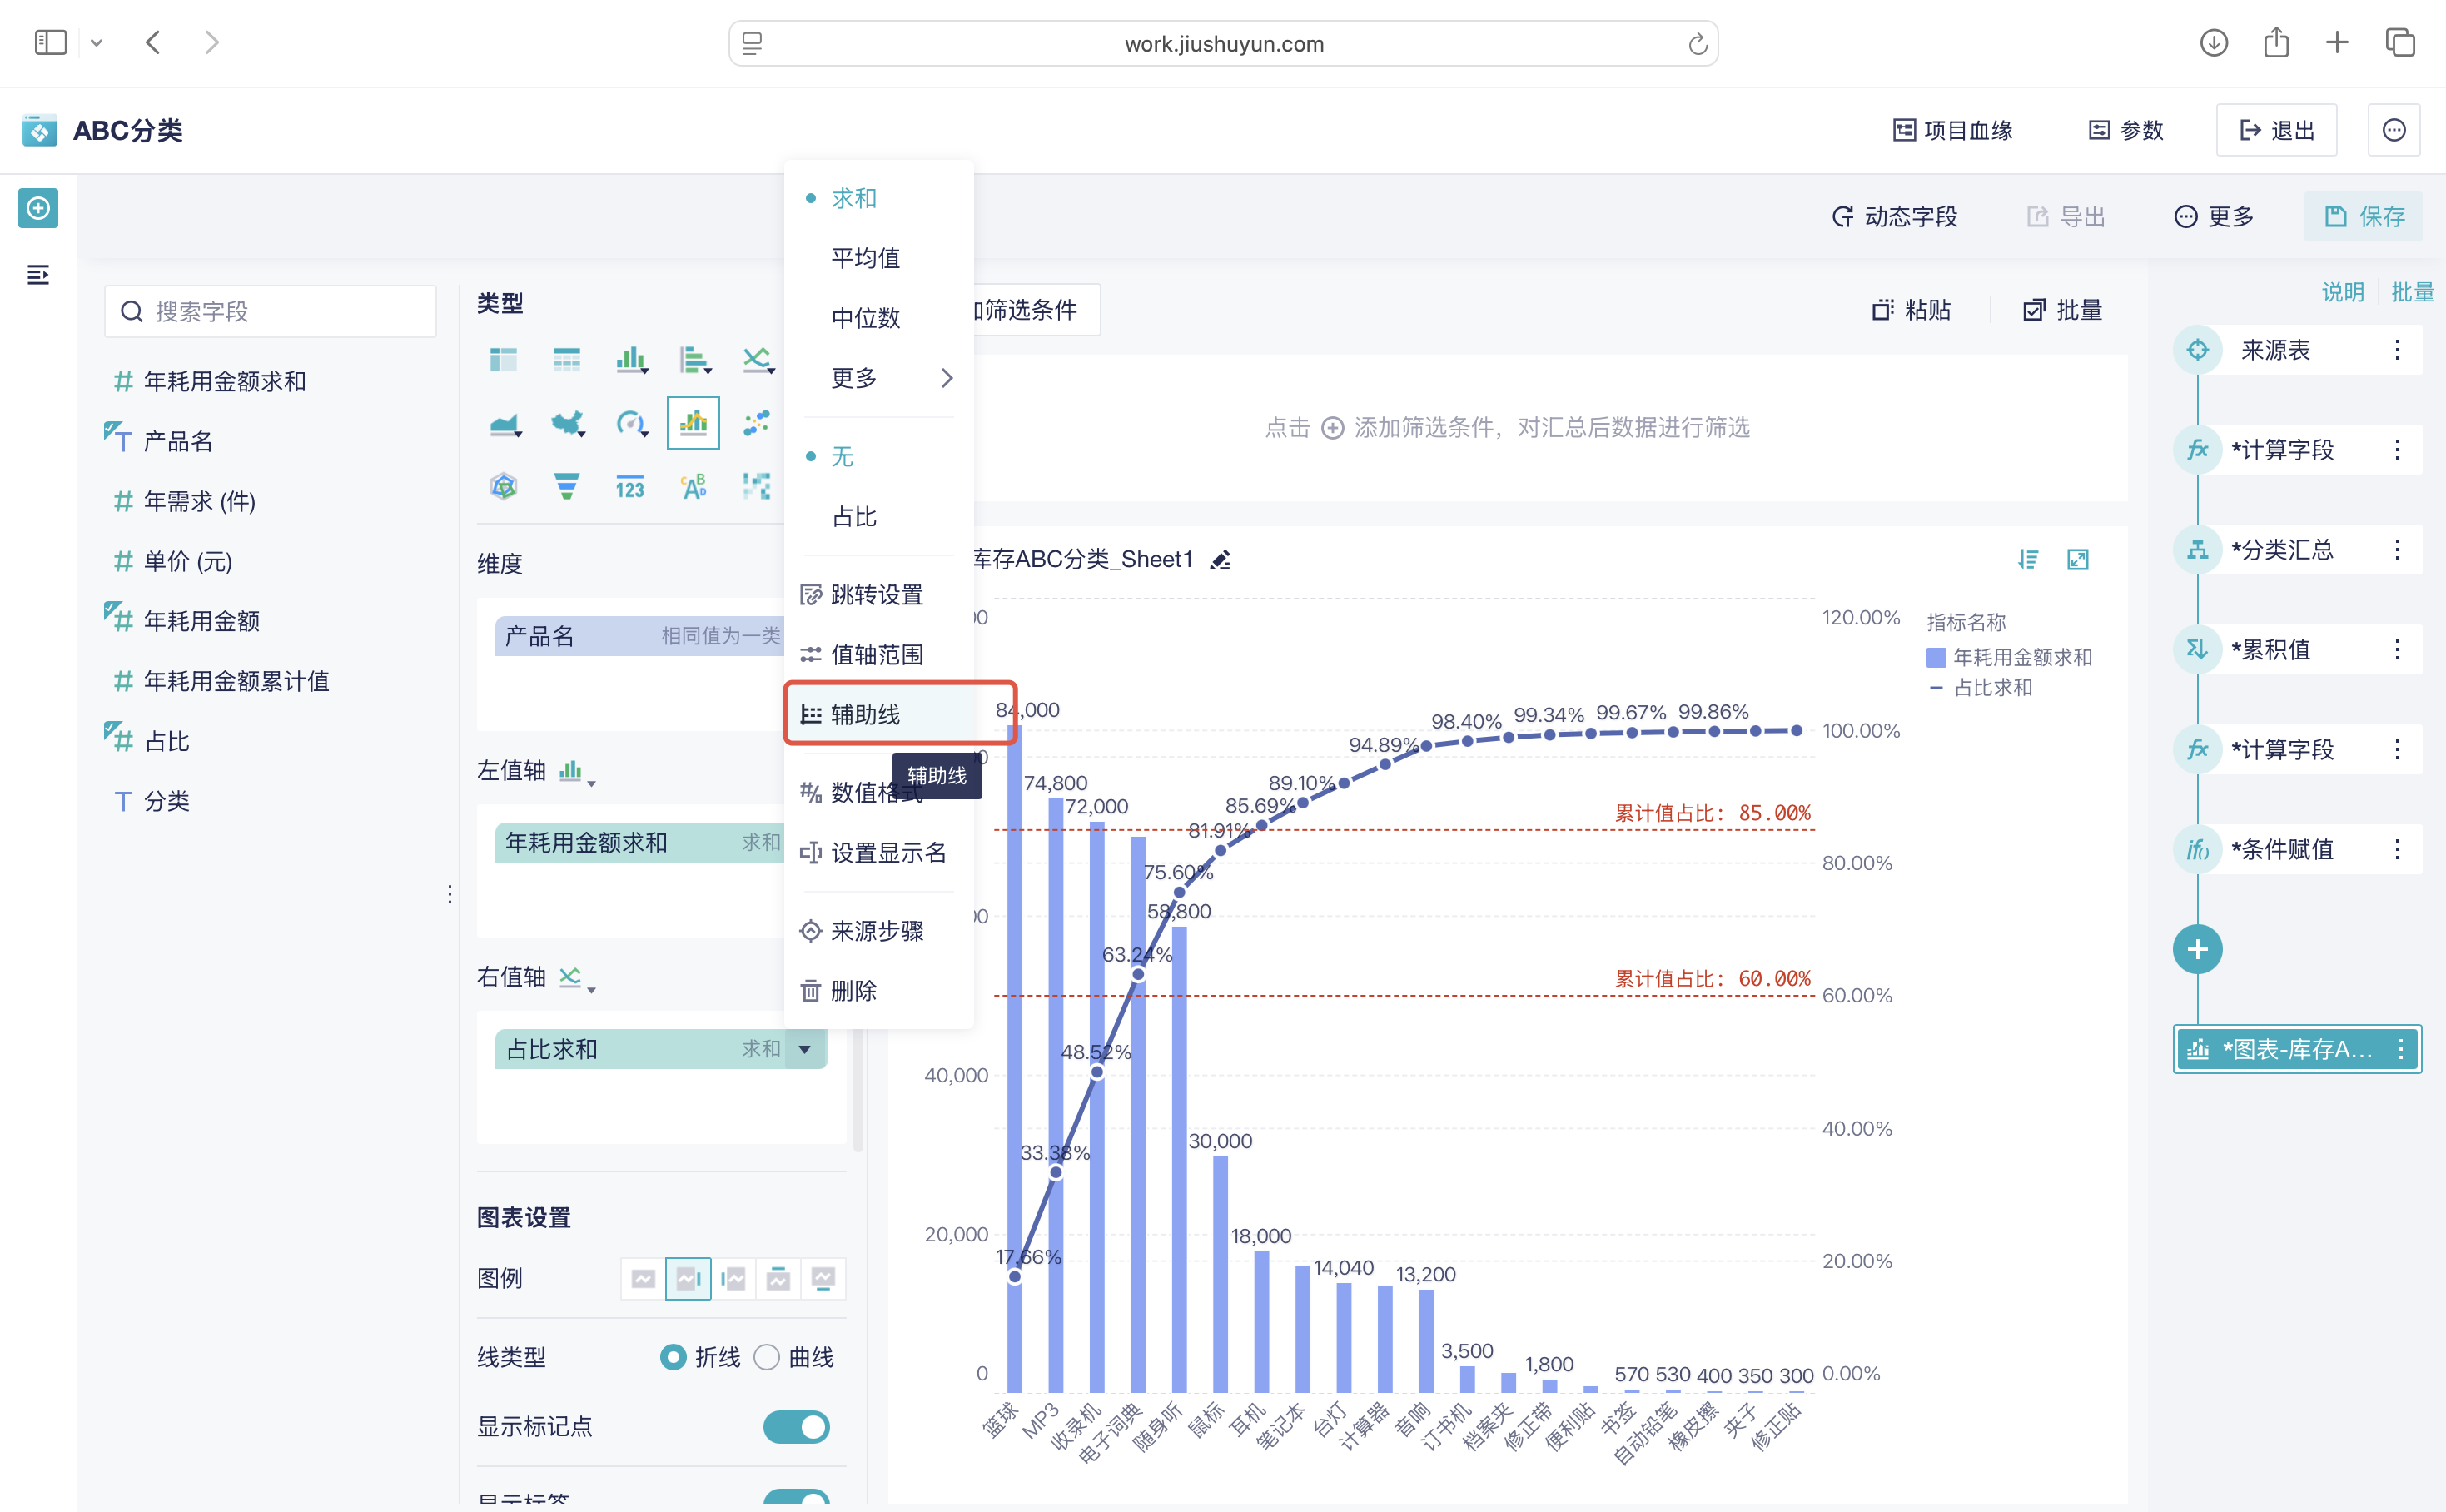
Task: Select the map chart type icon
Action: coord(568,423)
